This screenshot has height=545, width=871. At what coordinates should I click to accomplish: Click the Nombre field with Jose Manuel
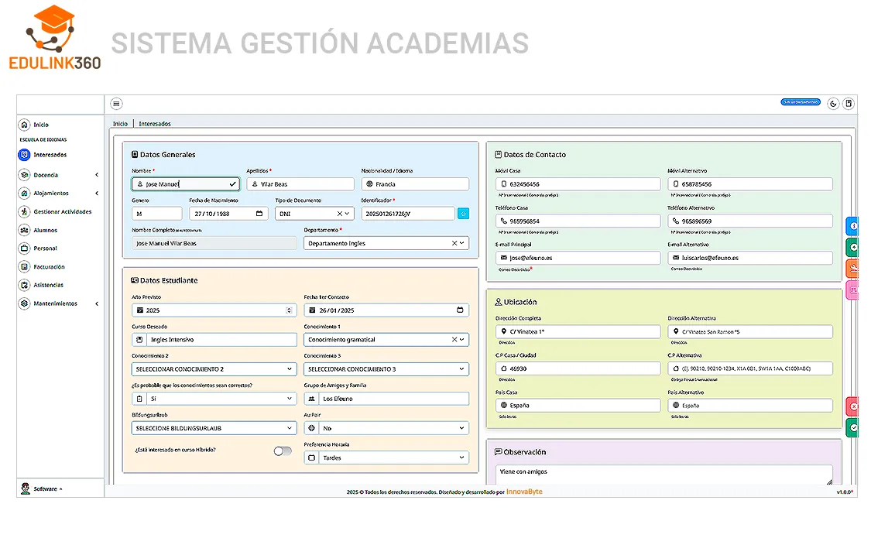[x=186, y=184]
